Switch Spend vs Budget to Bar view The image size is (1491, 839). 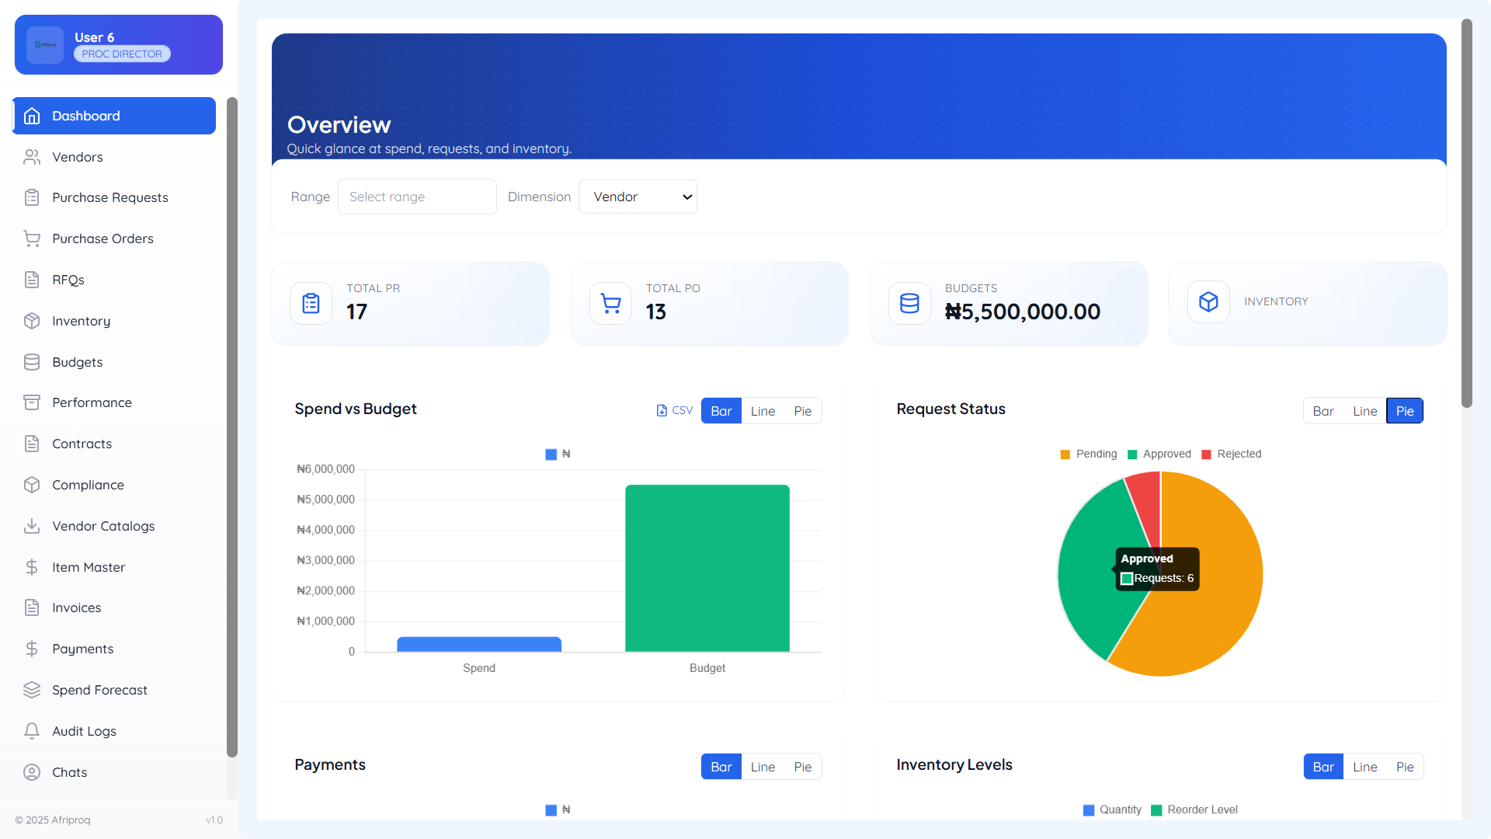pos(721,411)
